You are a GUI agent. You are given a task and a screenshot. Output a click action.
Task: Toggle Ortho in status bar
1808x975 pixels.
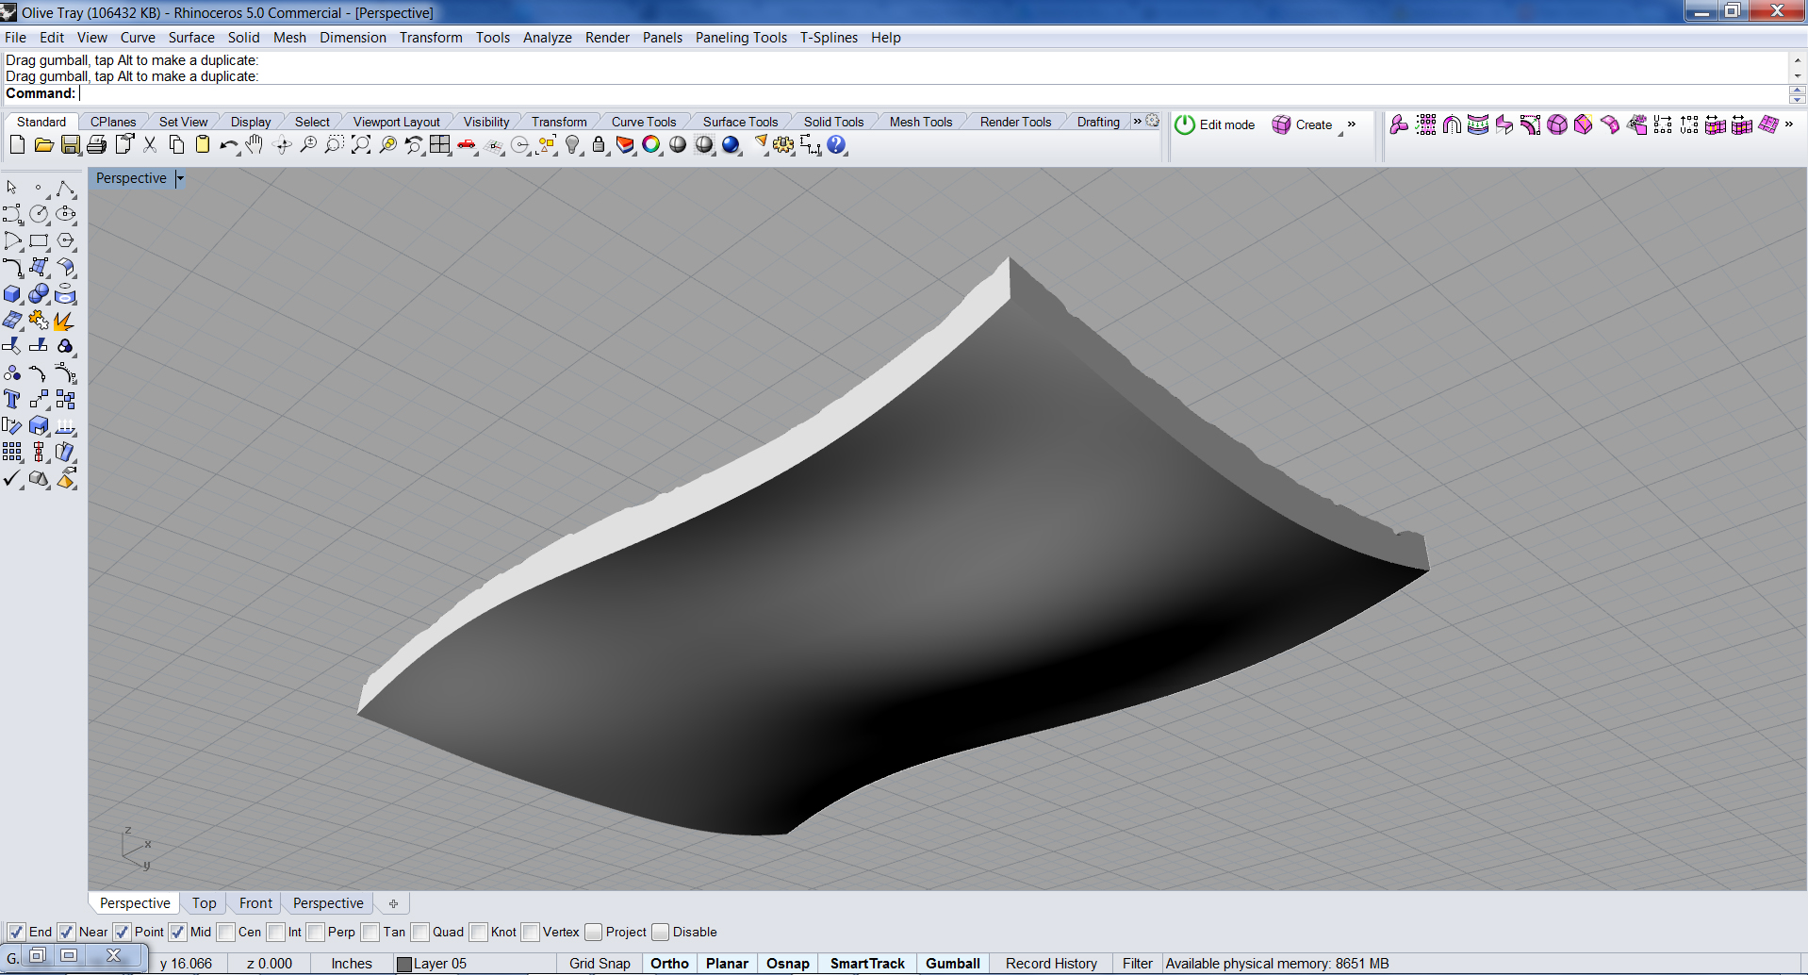pos(669,964)
